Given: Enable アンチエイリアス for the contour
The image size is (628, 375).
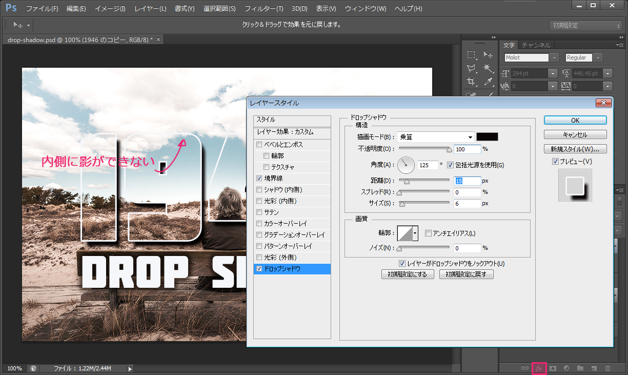Looking at the screenshot, I should click(x=429, y=233).
